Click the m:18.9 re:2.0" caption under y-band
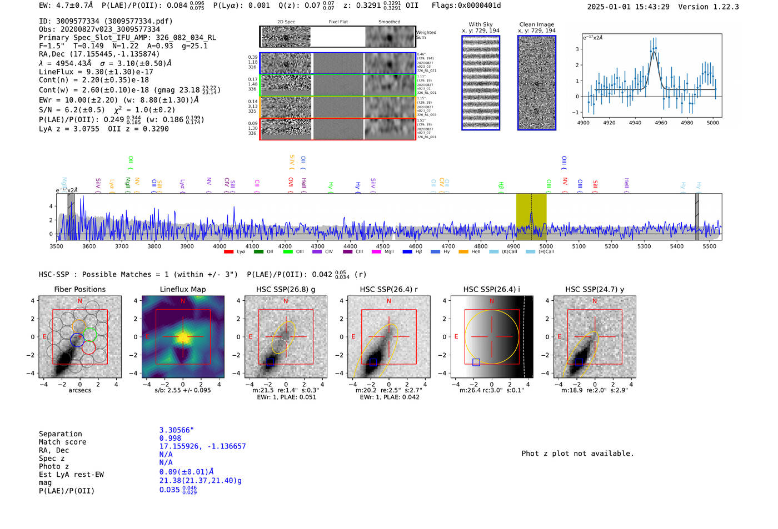The height and width of the screenshot is (529, 778). (x=595, y=390)
